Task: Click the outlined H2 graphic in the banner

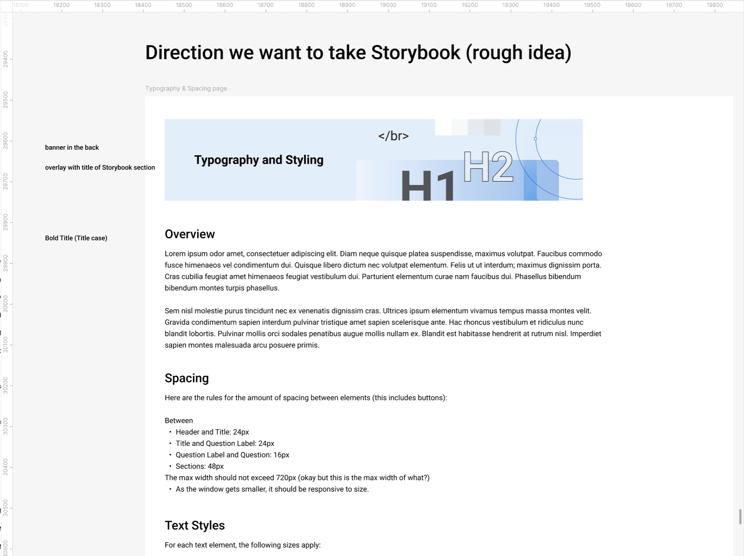Action: [x=488, y=167]
